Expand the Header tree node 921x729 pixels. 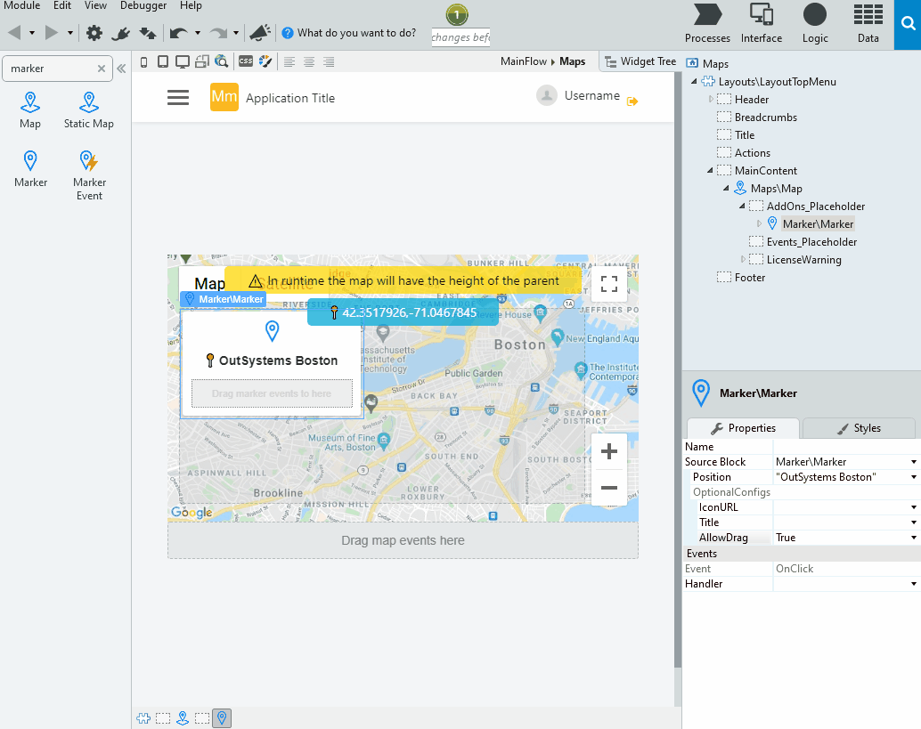(x=710, y=99)
